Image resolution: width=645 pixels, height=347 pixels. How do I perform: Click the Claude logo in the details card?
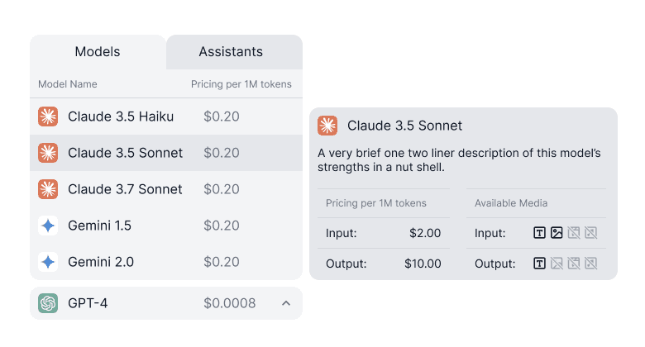327,126
